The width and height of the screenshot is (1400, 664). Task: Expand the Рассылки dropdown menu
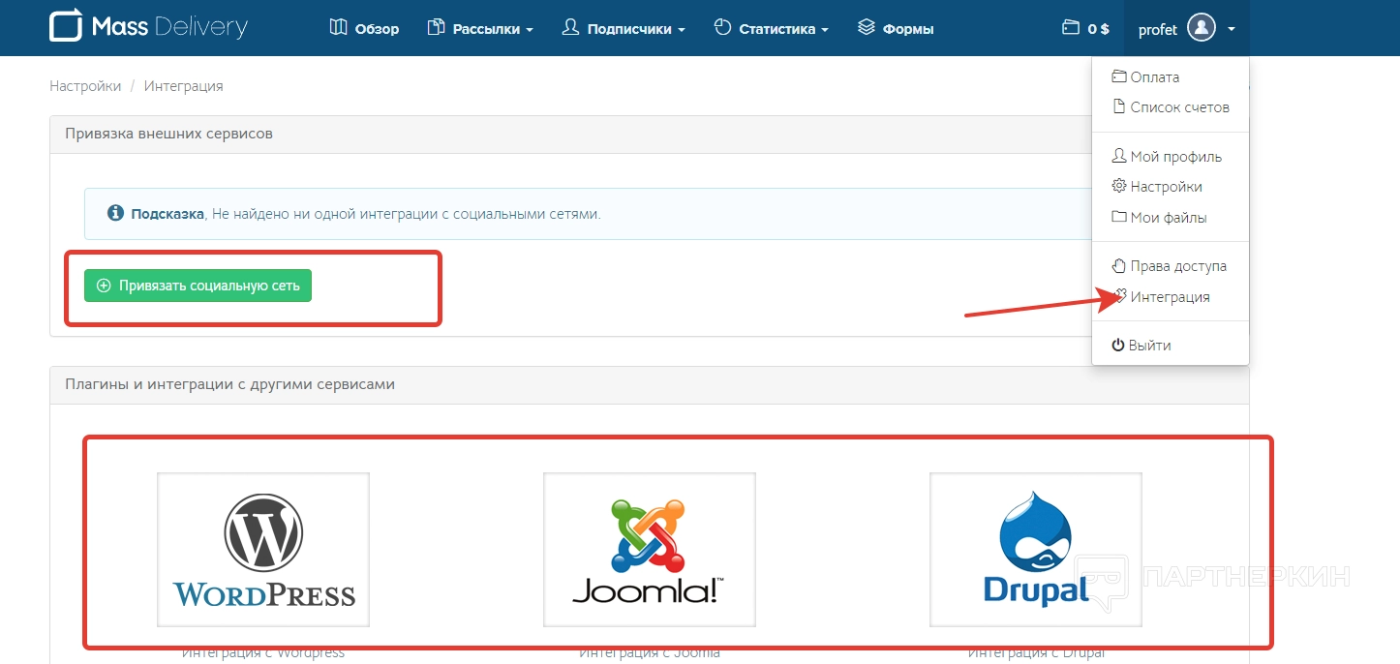click(480, 29)
